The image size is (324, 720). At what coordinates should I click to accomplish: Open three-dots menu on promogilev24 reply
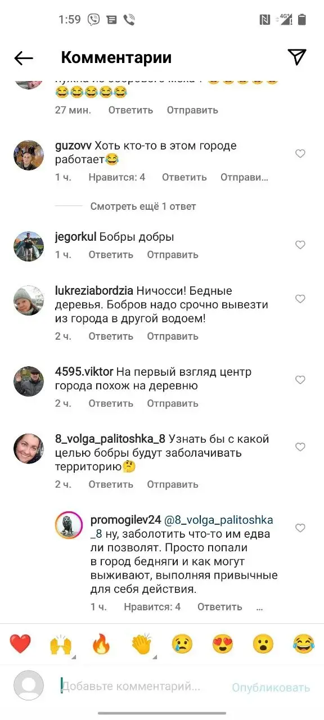[x=260, y=607]
